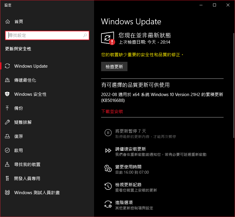Click the shield icon for Windows 安全性
The image size is (235, 217).
pyautogui.click(x=7, y=94)
